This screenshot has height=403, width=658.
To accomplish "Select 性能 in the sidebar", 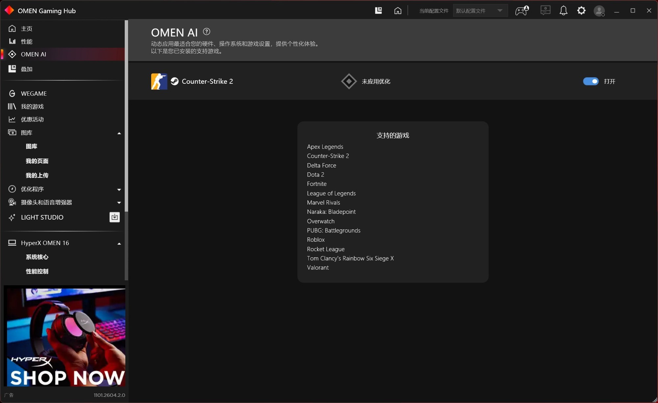I will pos(63,41).
